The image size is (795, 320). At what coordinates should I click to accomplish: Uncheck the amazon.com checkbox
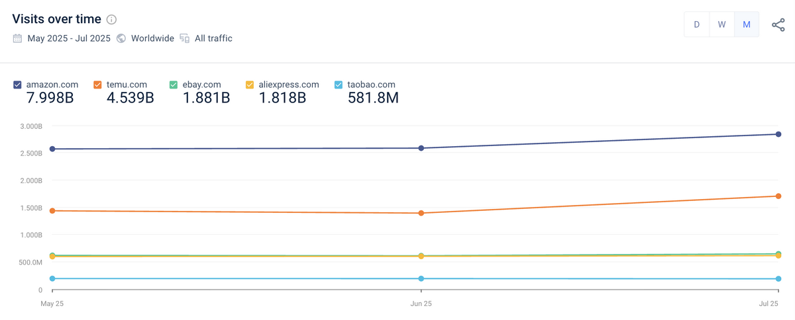click(x=18, y=85)
